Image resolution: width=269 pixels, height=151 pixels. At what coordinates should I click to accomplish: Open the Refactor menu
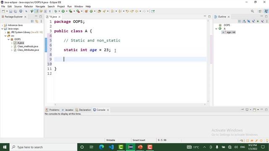[x=29, y=6]
